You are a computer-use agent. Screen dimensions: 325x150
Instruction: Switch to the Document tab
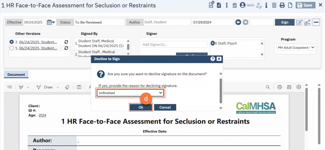point(16,75)
